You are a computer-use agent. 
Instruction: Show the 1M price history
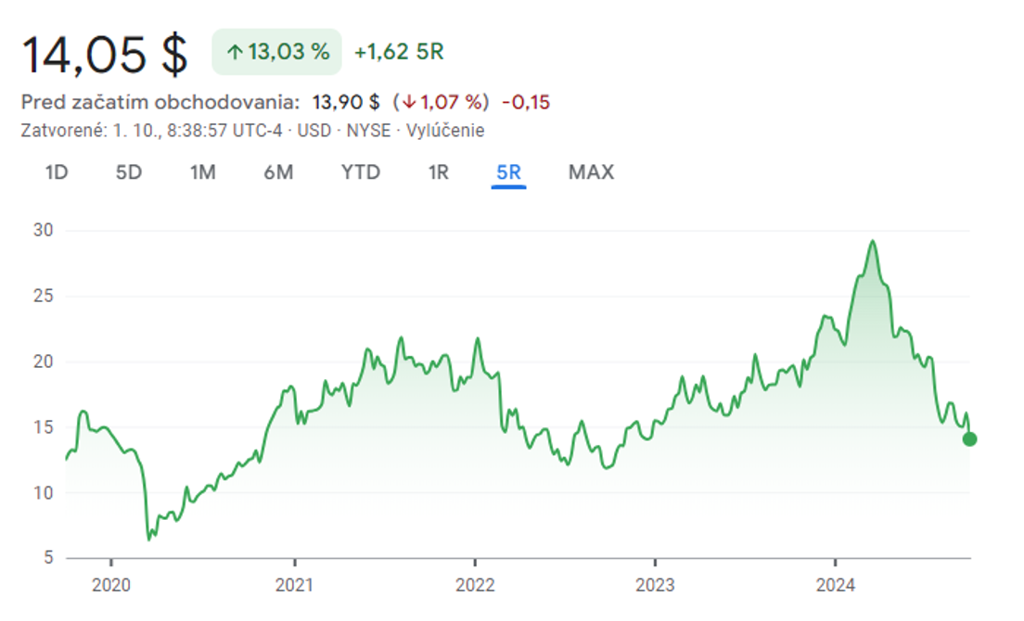(x=202, y=172)
